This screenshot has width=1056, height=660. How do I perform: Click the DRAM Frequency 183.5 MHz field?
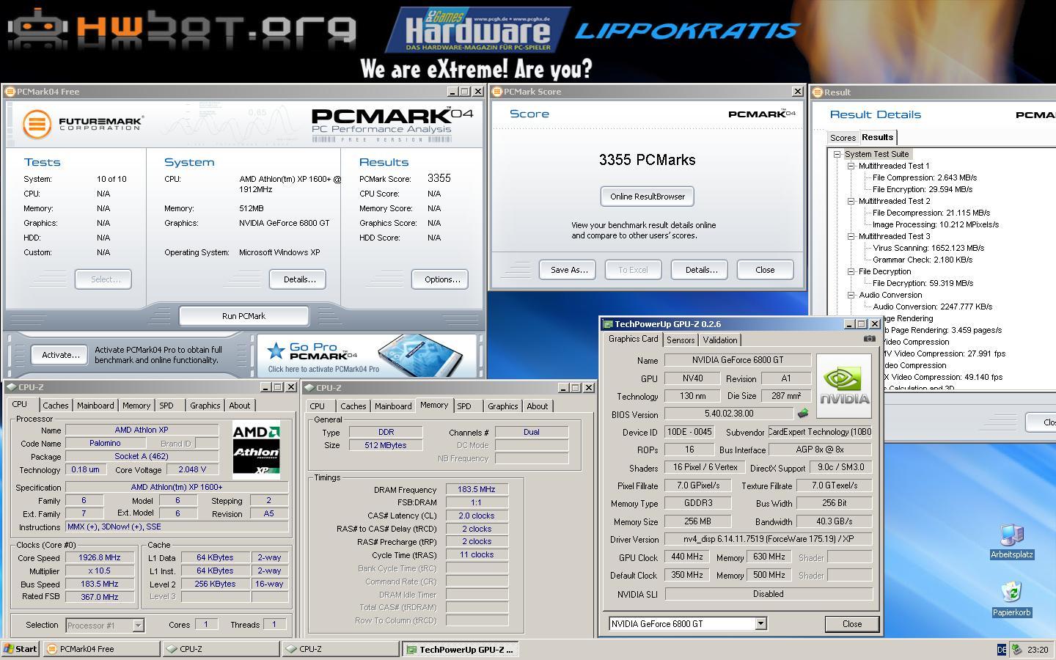[x=477, y=489]
